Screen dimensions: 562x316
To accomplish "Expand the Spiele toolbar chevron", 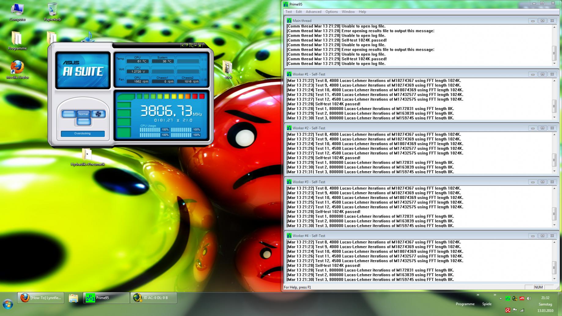I will [x=495, y=295].
